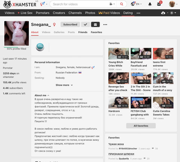Viewport: 180px width, 162px height.
Task: Open the EN language dropdown
Action: tap(136, 4)
